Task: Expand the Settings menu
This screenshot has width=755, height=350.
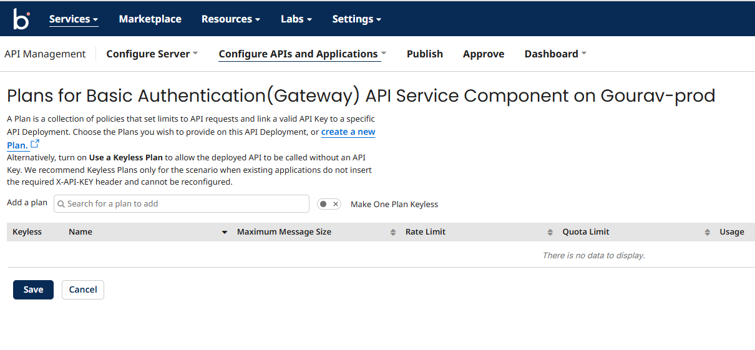Action: coord(356,19)
